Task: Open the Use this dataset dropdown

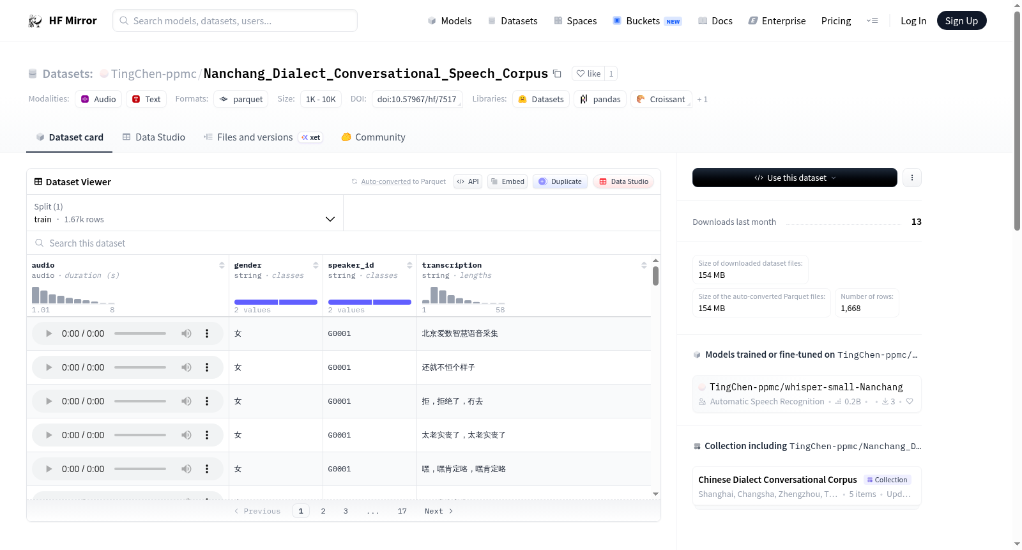Action: 795,178
